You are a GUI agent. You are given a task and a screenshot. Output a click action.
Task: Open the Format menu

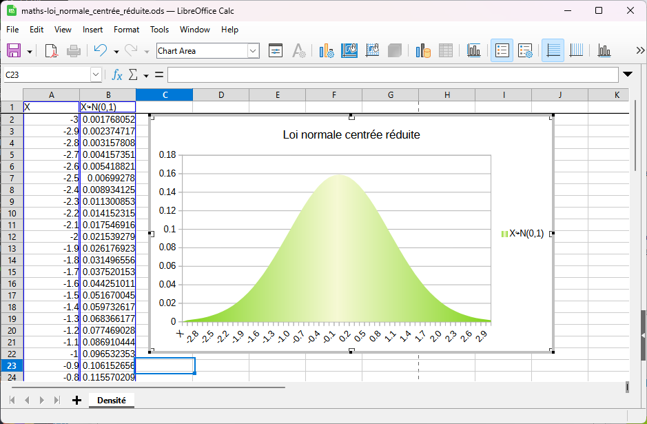[126, 30]
